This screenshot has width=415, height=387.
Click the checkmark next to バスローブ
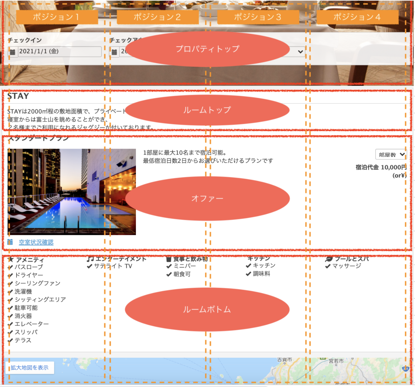[11, 267]
